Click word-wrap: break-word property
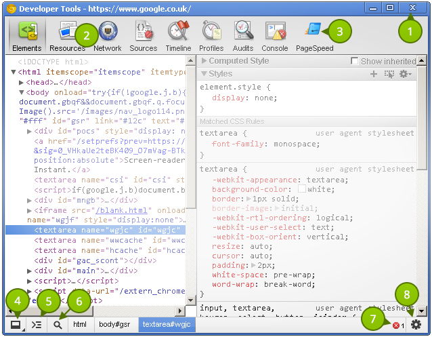Screen dimensions: 432x337 pos(263,284)
